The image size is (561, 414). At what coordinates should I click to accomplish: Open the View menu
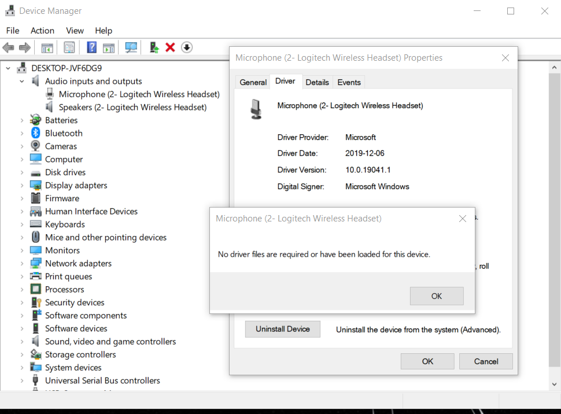(x=75, y=31)
